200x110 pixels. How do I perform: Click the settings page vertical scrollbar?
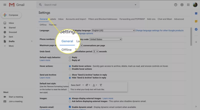click(191, 36)
